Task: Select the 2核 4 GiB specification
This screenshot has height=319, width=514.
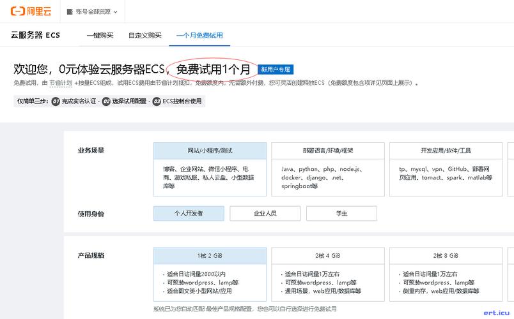Action: pyautogui.click(x=328, y=274)
